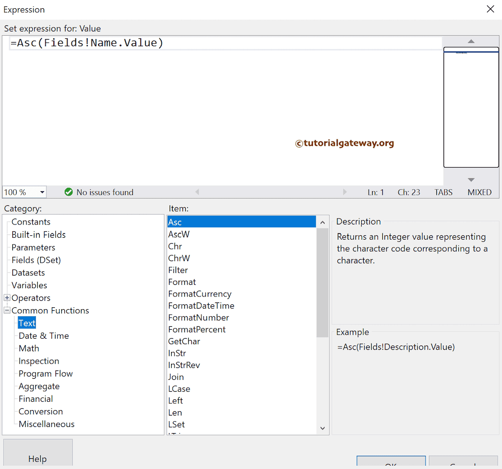Viewport: 502px width, 469px height.
Task: Click the MIXED indicator in the status bar
Action: [x=479, y=192]
